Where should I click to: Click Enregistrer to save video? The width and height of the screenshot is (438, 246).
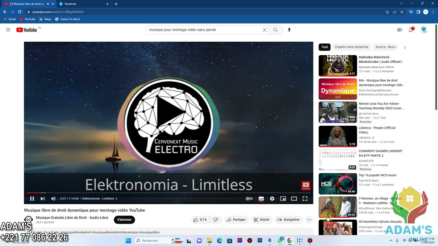pos(288,220)
